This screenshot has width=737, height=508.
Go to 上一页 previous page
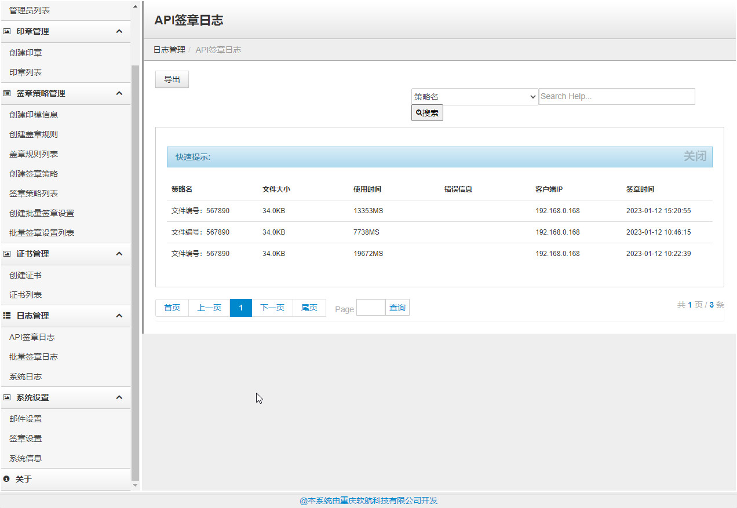pyautogui.click(x=209, y=308)
